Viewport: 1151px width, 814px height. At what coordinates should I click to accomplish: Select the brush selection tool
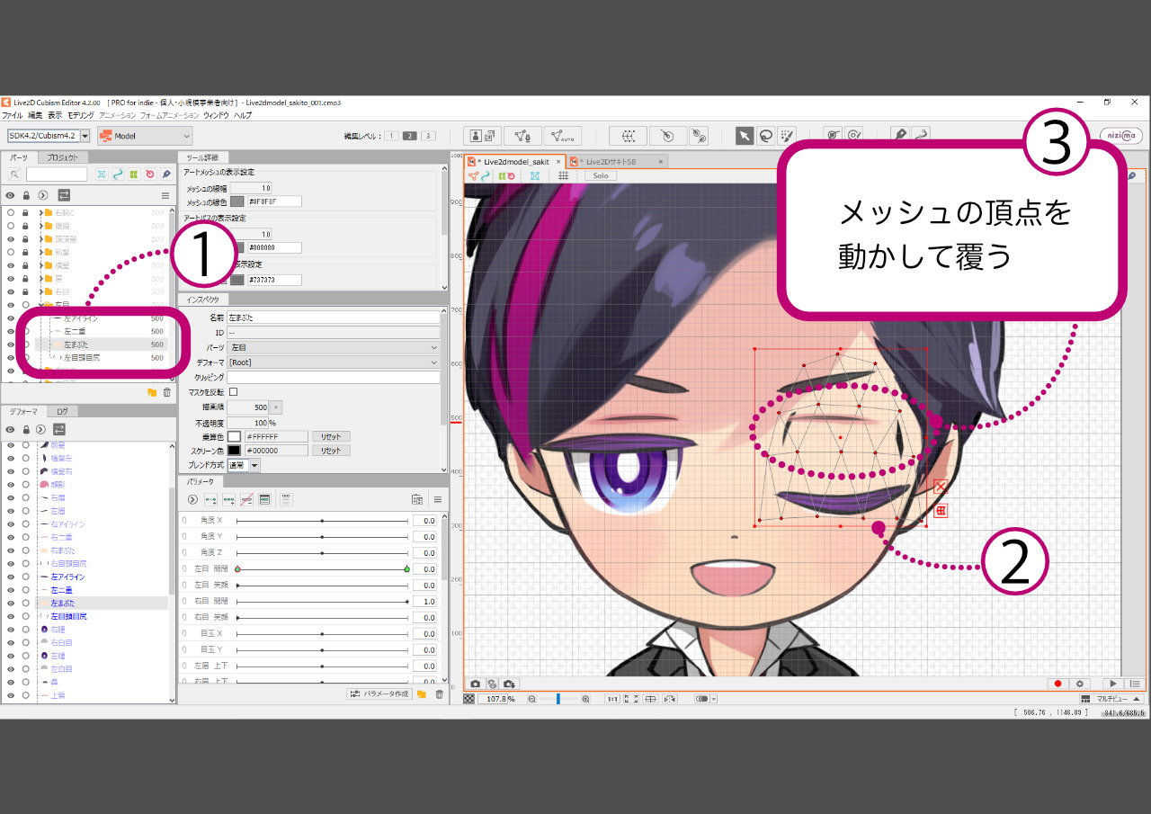[788, 135]
